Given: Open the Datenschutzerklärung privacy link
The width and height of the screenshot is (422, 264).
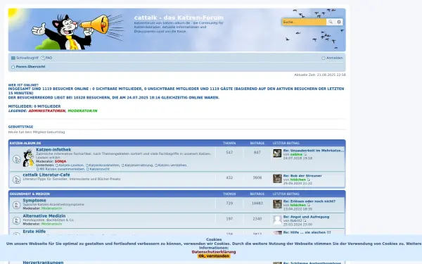Looking at the screenshot, I should 214,252.
